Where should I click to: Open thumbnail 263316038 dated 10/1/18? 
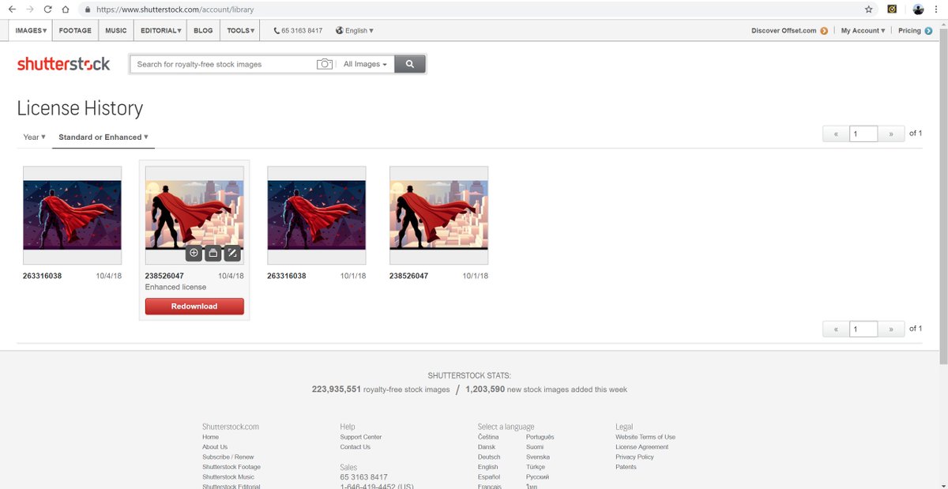pos(316,215)
